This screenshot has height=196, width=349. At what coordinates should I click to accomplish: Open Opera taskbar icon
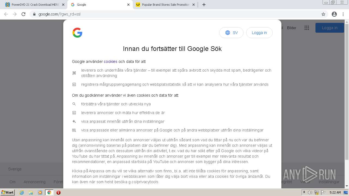point(58,192)
